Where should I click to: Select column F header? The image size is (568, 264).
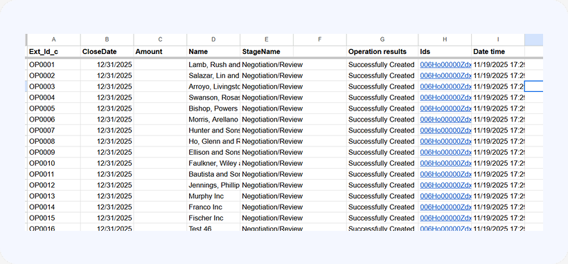click(320, 39)
